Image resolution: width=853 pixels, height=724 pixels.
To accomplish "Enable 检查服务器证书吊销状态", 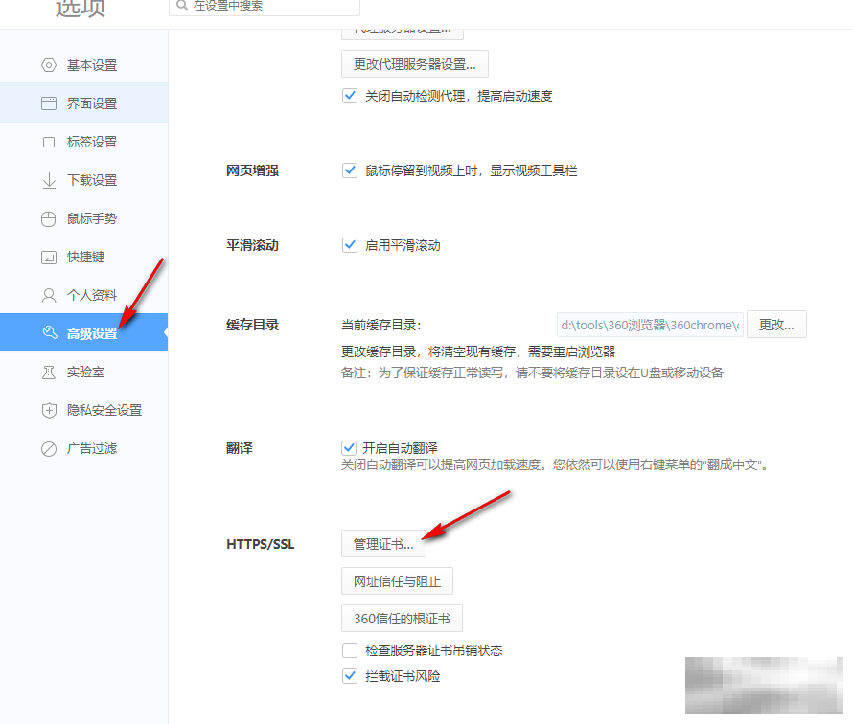I will click(x=350, y=649).
